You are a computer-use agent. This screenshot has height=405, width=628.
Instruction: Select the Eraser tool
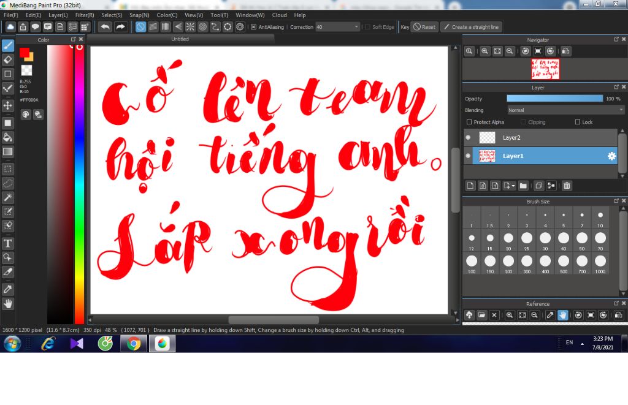click(7, 59)
